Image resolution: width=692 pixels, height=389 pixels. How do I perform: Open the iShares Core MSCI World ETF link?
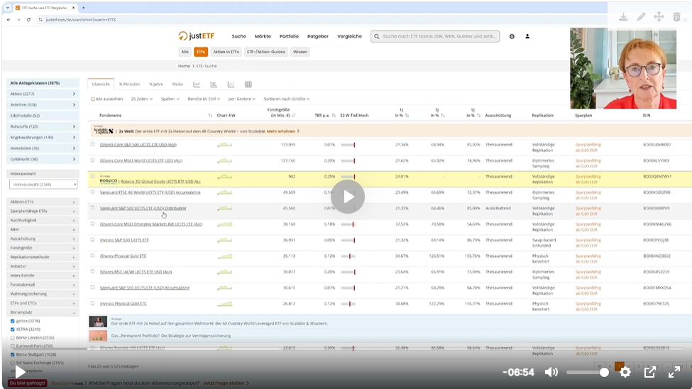coord(141,160)
